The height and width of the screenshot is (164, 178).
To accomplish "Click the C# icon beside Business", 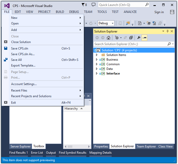I will pyautogui.click(x=103, y=60).
